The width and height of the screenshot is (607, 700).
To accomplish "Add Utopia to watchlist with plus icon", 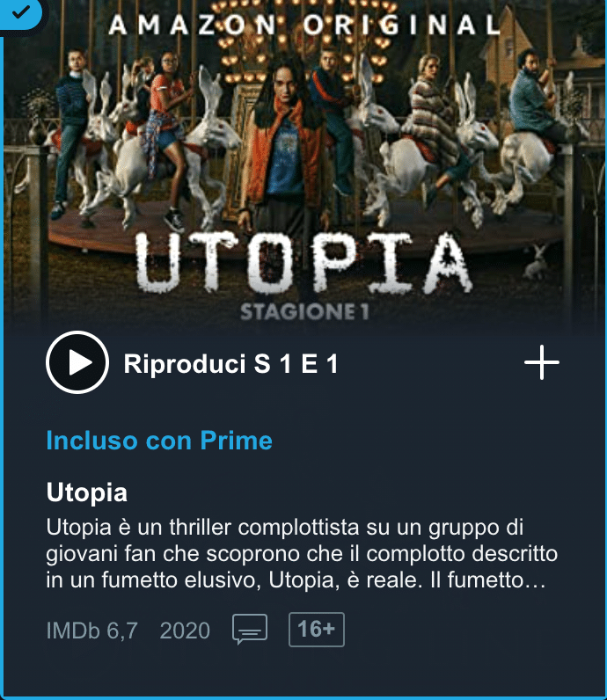I will tap(541, 362).
